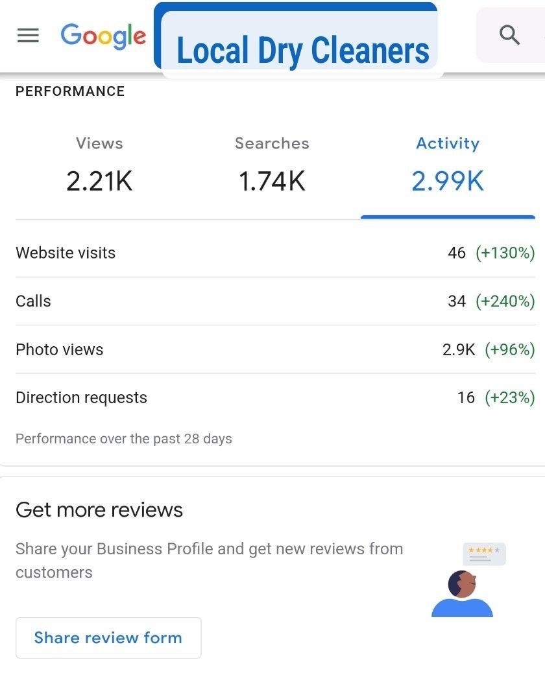Click the PERFORMANCE section header
The height and width of the screenshot is (680, 545).
[x=70, y=91]
